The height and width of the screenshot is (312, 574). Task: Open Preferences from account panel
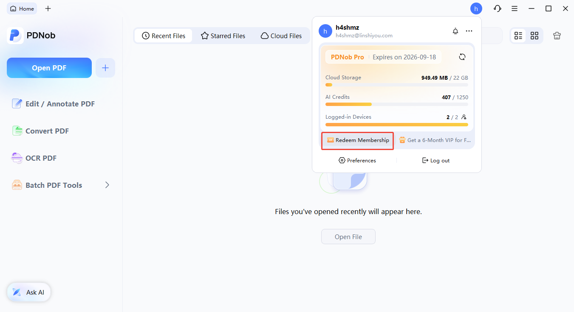click(x=357, y=161)
